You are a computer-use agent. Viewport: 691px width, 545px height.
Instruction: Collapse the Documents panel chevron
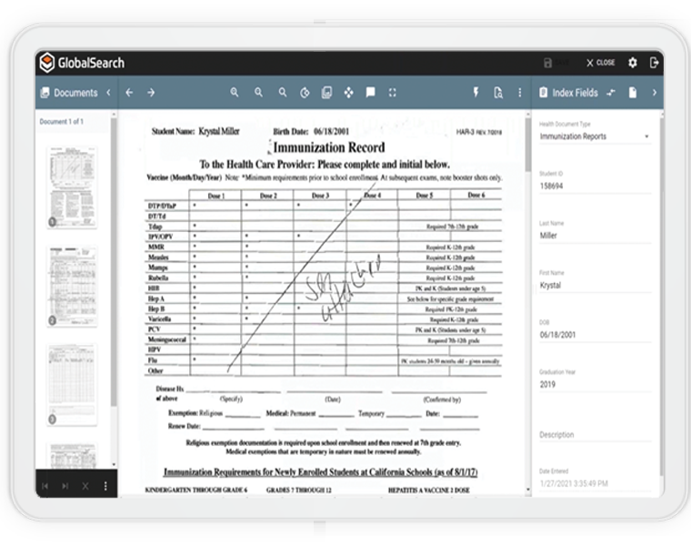coord(108,93)
